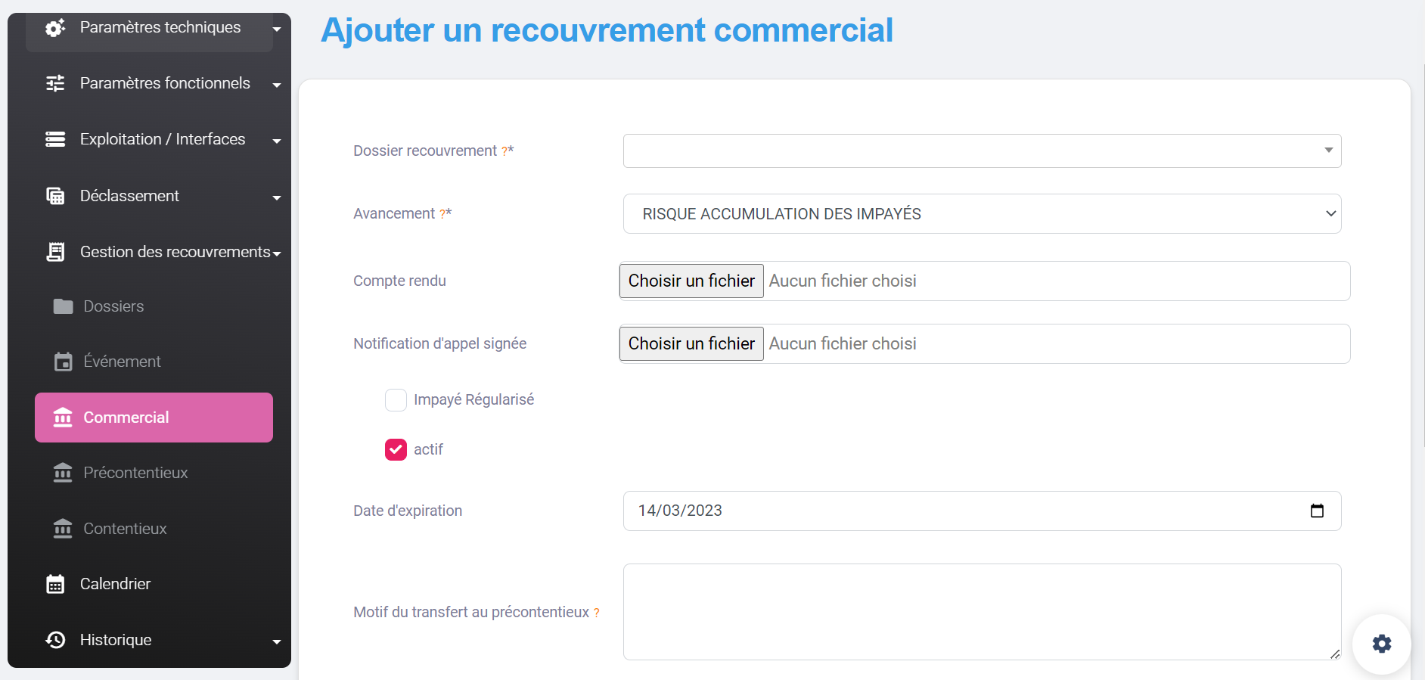The width and height of the screenshot is (1425, 680).
Task: Click the Dossiers folder icon
Action: click(63, 306)
